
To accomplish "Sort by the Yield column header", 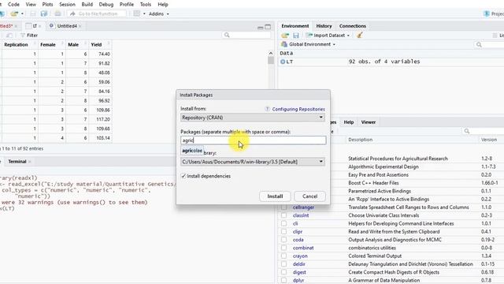I will [x=100, y=44].
